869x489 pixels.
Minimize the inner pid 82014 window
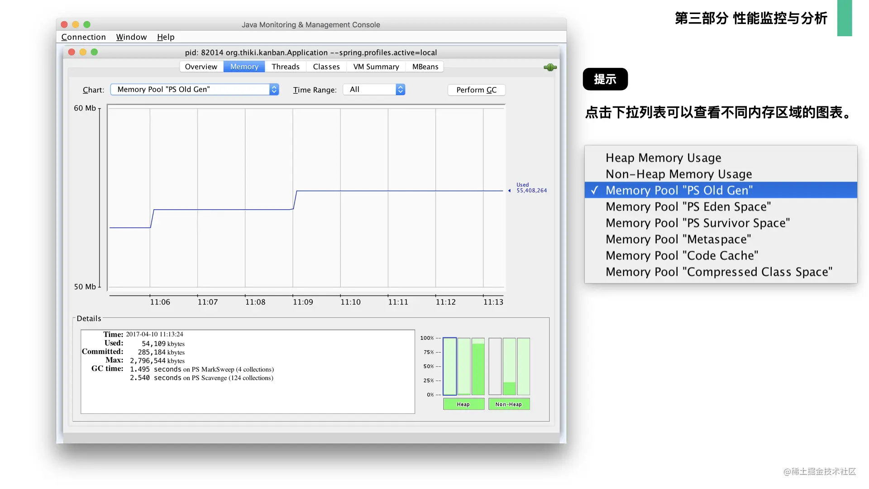(83, 52)
